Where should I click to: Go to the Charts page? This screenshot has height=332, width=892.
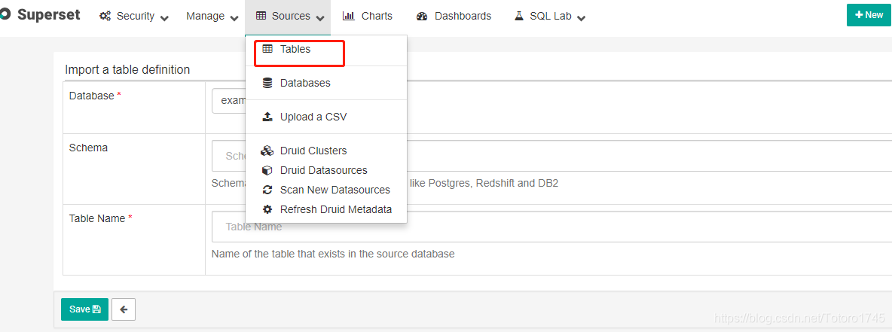[x=368, y=16]
